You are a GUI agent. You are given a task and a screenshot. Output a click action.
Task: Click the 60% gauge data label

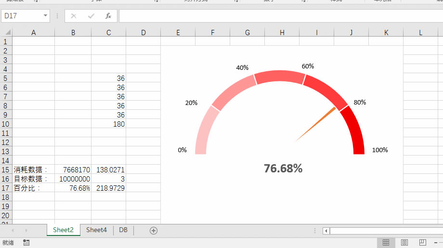pyautogui.click(x=308, y=66)
